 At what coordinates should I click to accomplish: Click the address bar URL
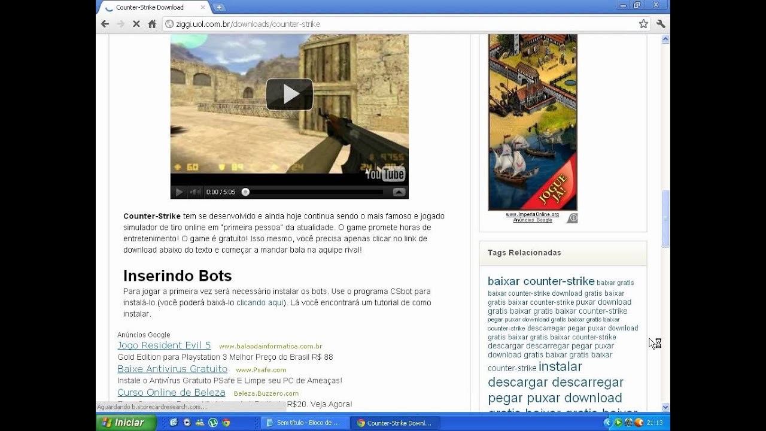point(248,24)
